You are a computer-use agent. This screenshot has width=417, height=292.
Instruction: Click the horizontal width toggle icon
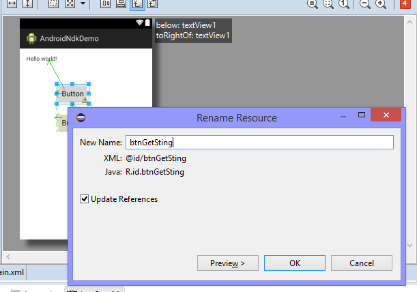[x=12, y=4]
